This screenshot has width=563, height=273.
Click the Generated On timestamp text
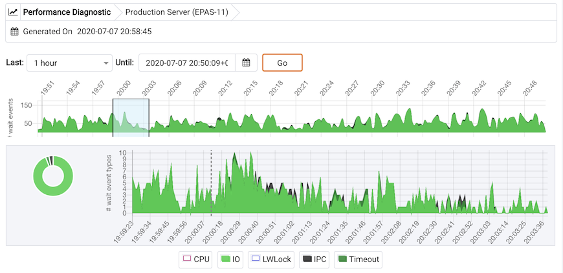(114, 32)
